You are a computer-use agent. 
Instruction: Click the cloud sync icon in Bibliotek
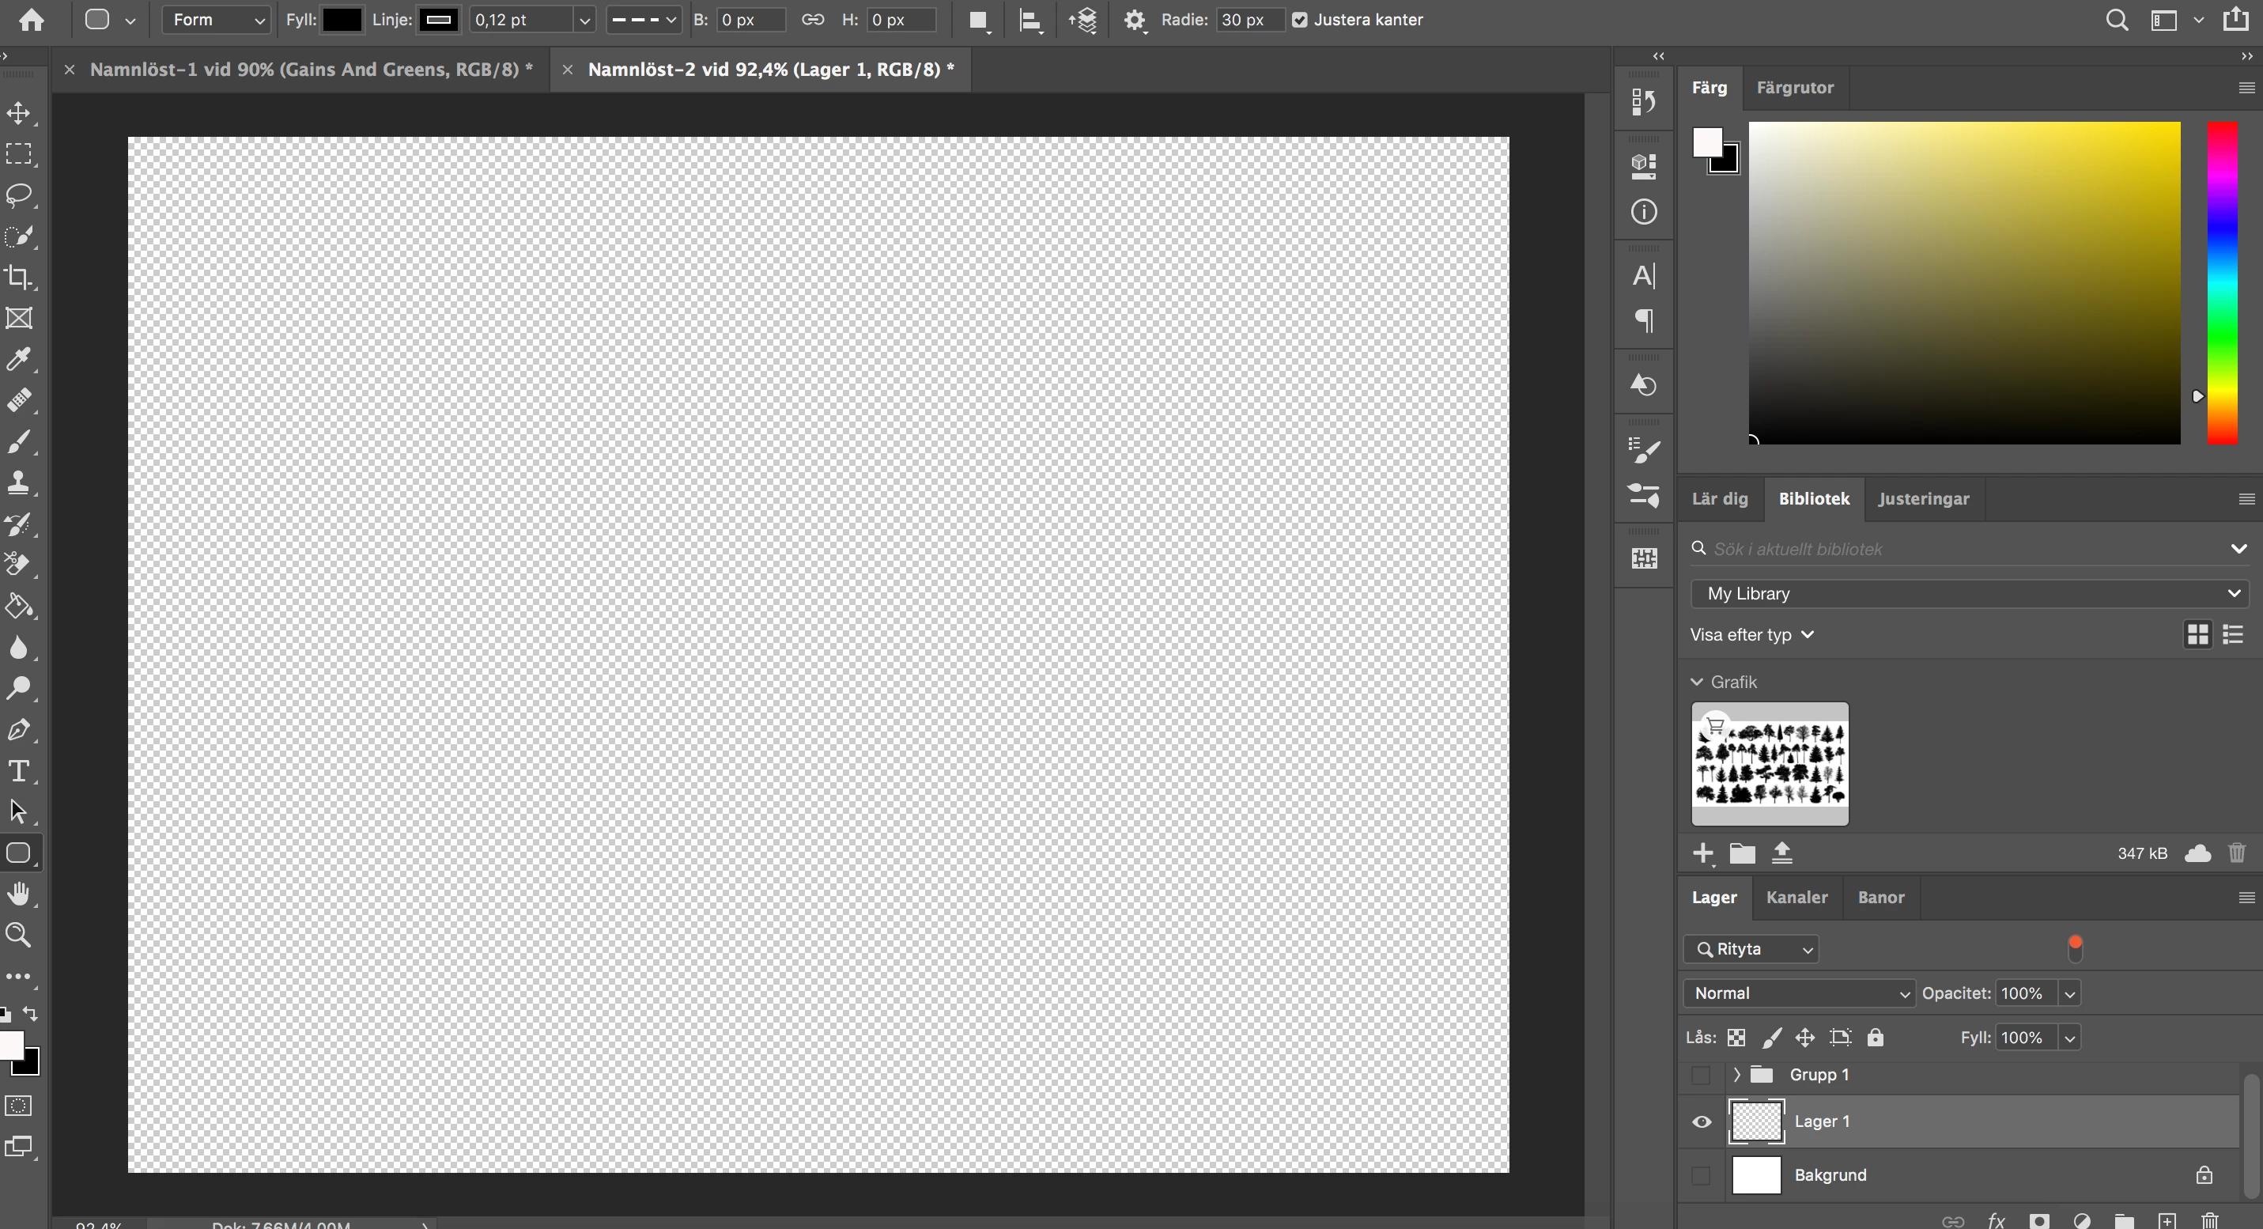pos(2198,853)
